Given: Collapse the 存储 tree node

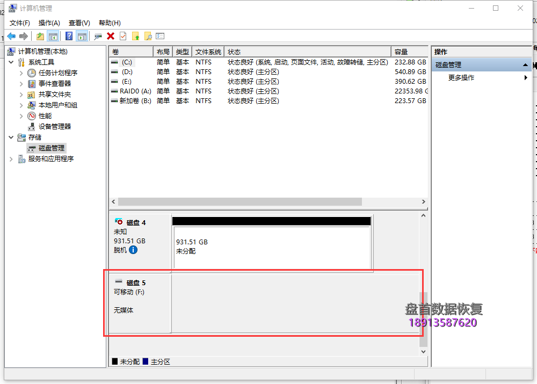Looking at the screenshot, I should (11, 137).
